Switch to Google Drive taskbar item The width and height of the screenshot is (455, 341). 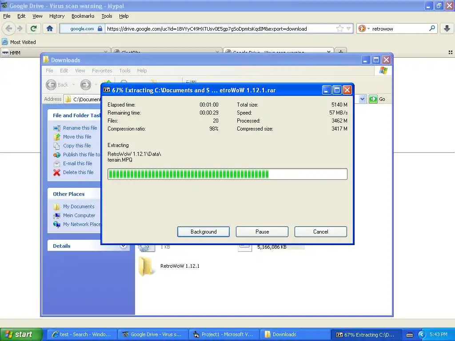click(x=153, y=334)
